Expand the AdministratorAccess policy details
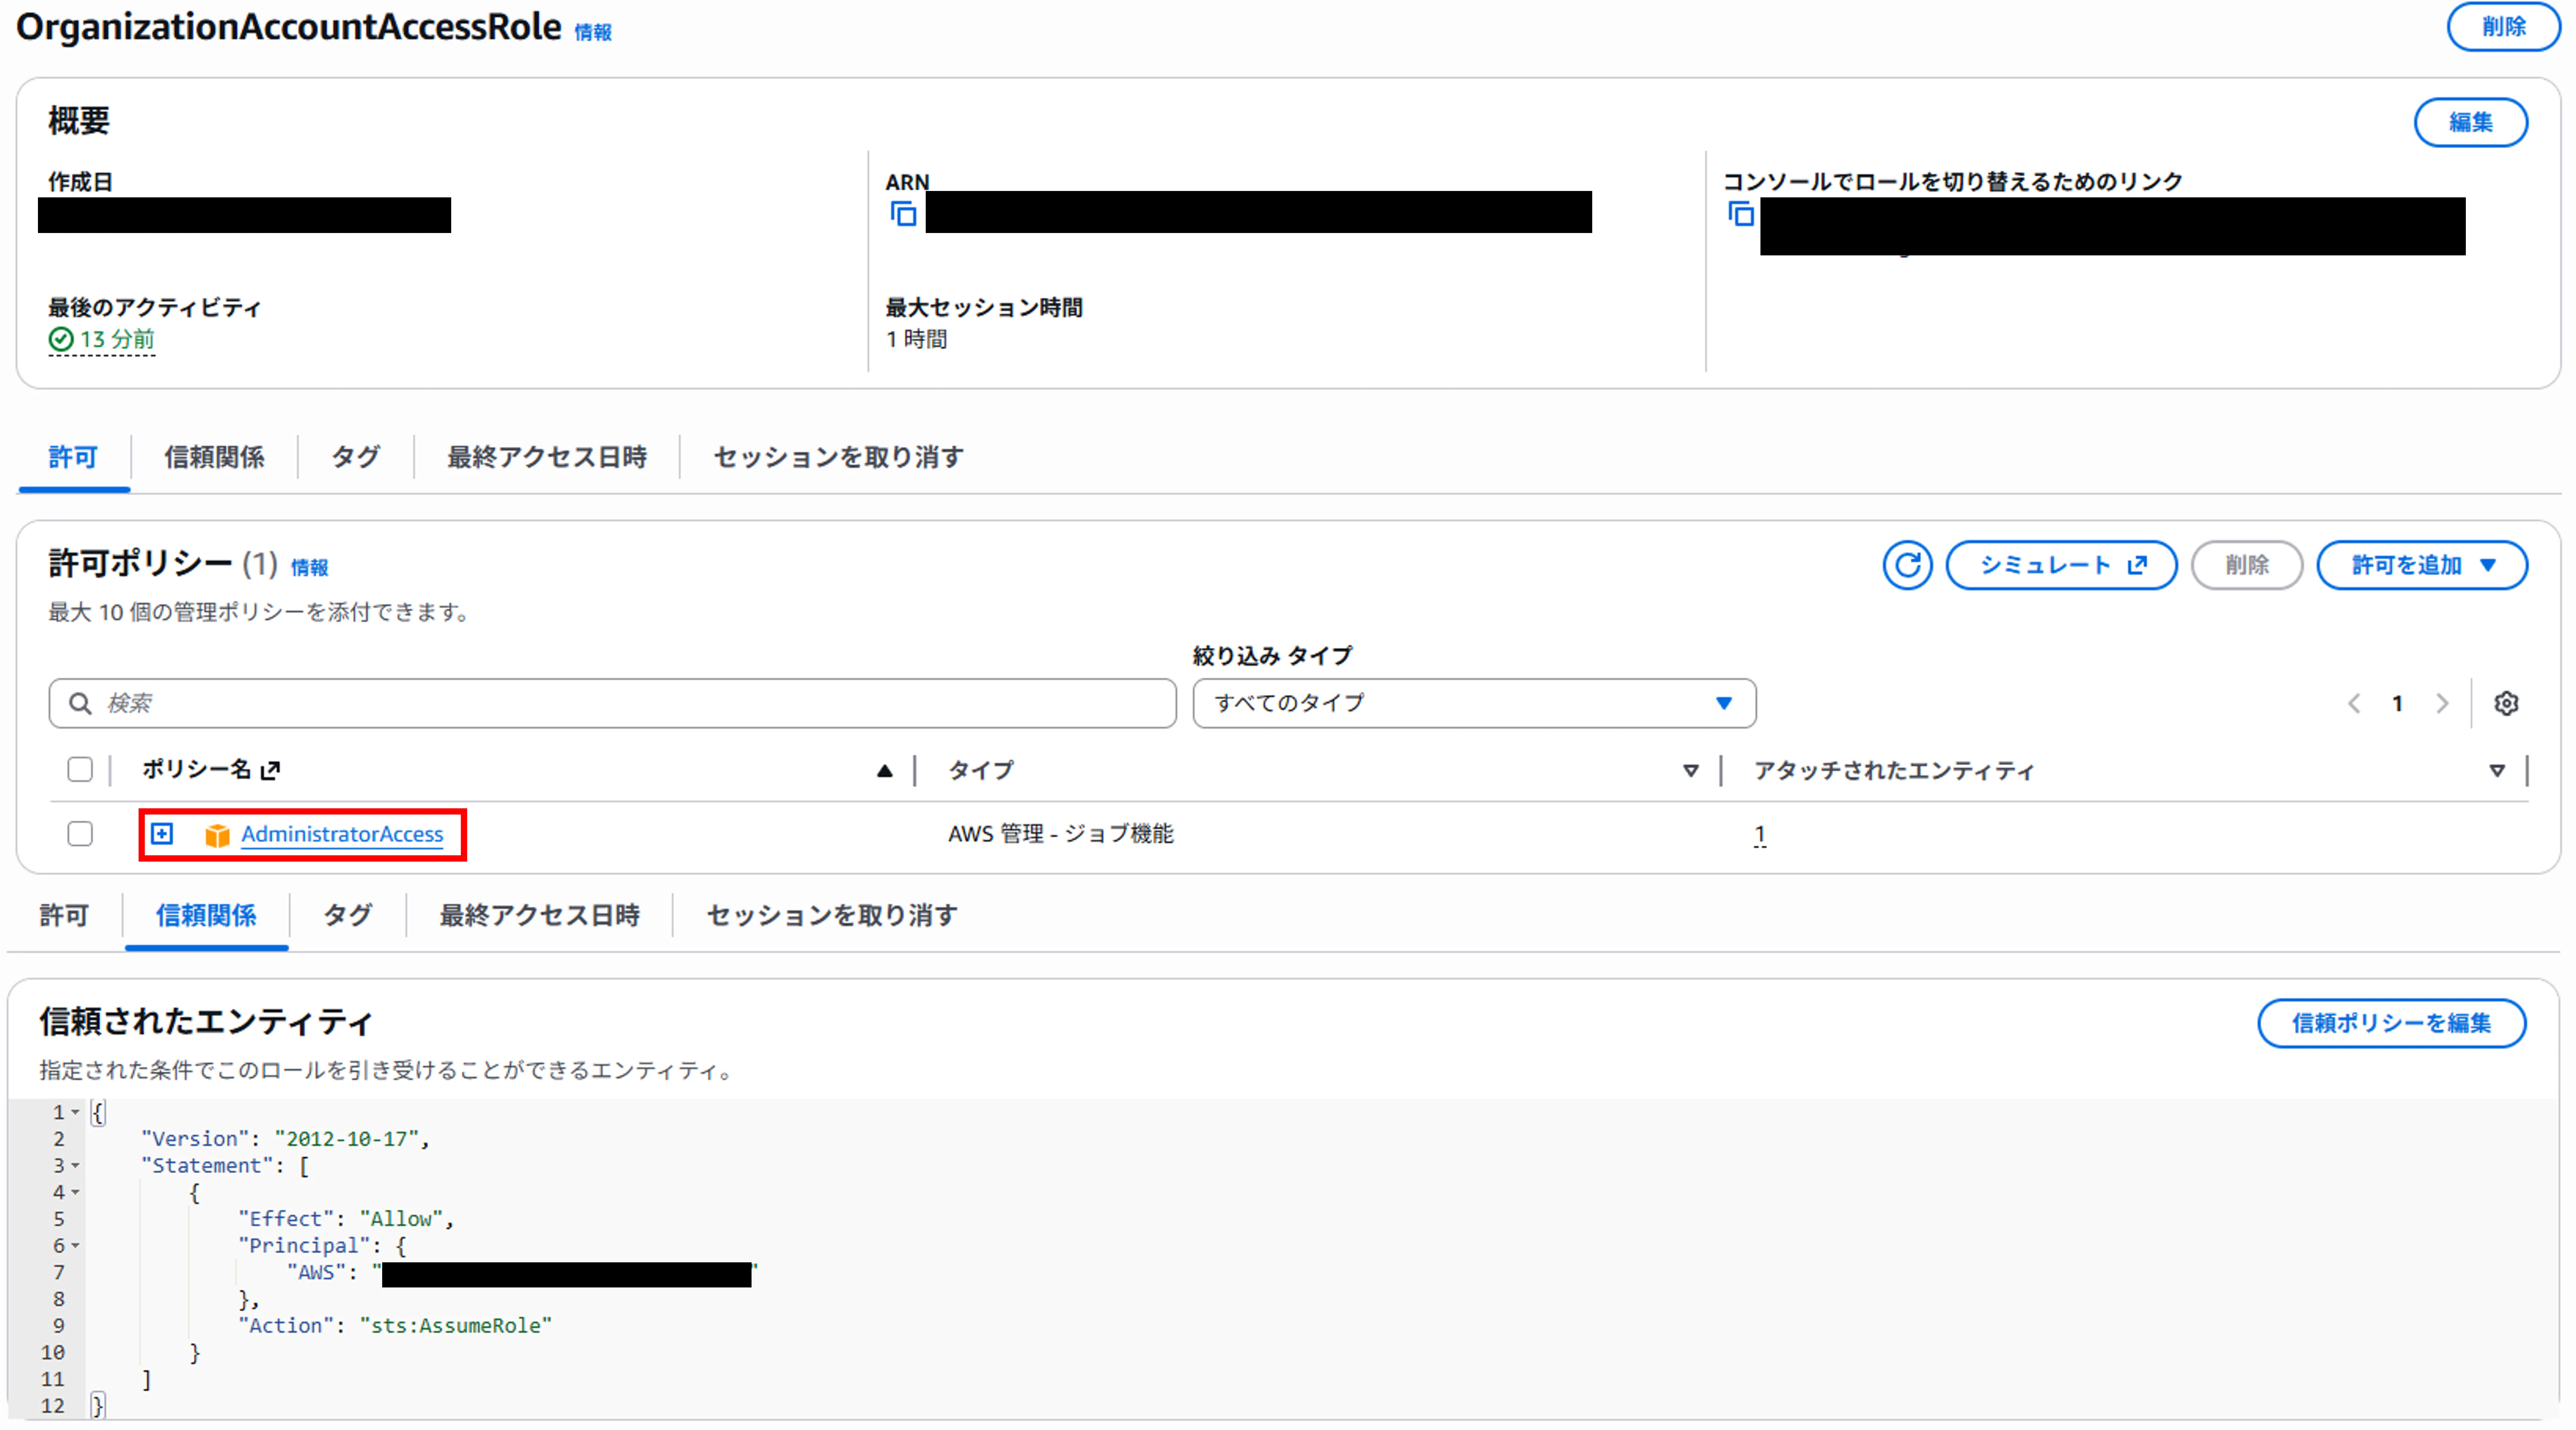Image resolution: width=2576 pixels, height=1430 pixels. pyautogui.click(x=162, y=833)
